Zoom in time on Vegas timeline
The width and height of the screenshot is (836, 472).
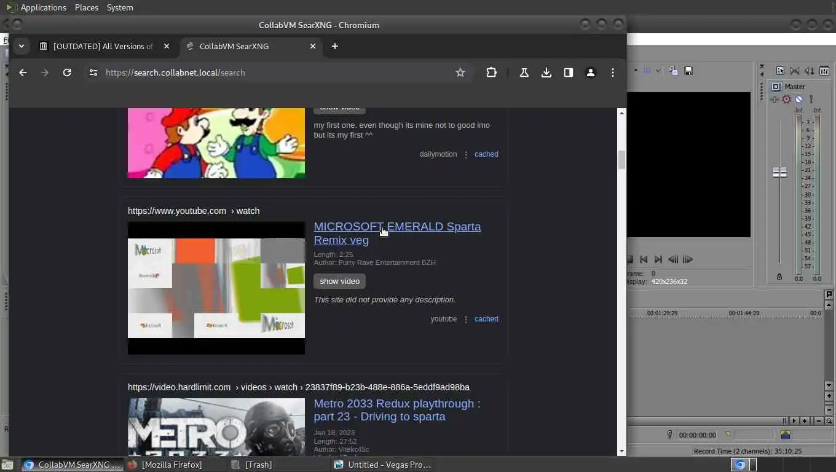[805, 421]
